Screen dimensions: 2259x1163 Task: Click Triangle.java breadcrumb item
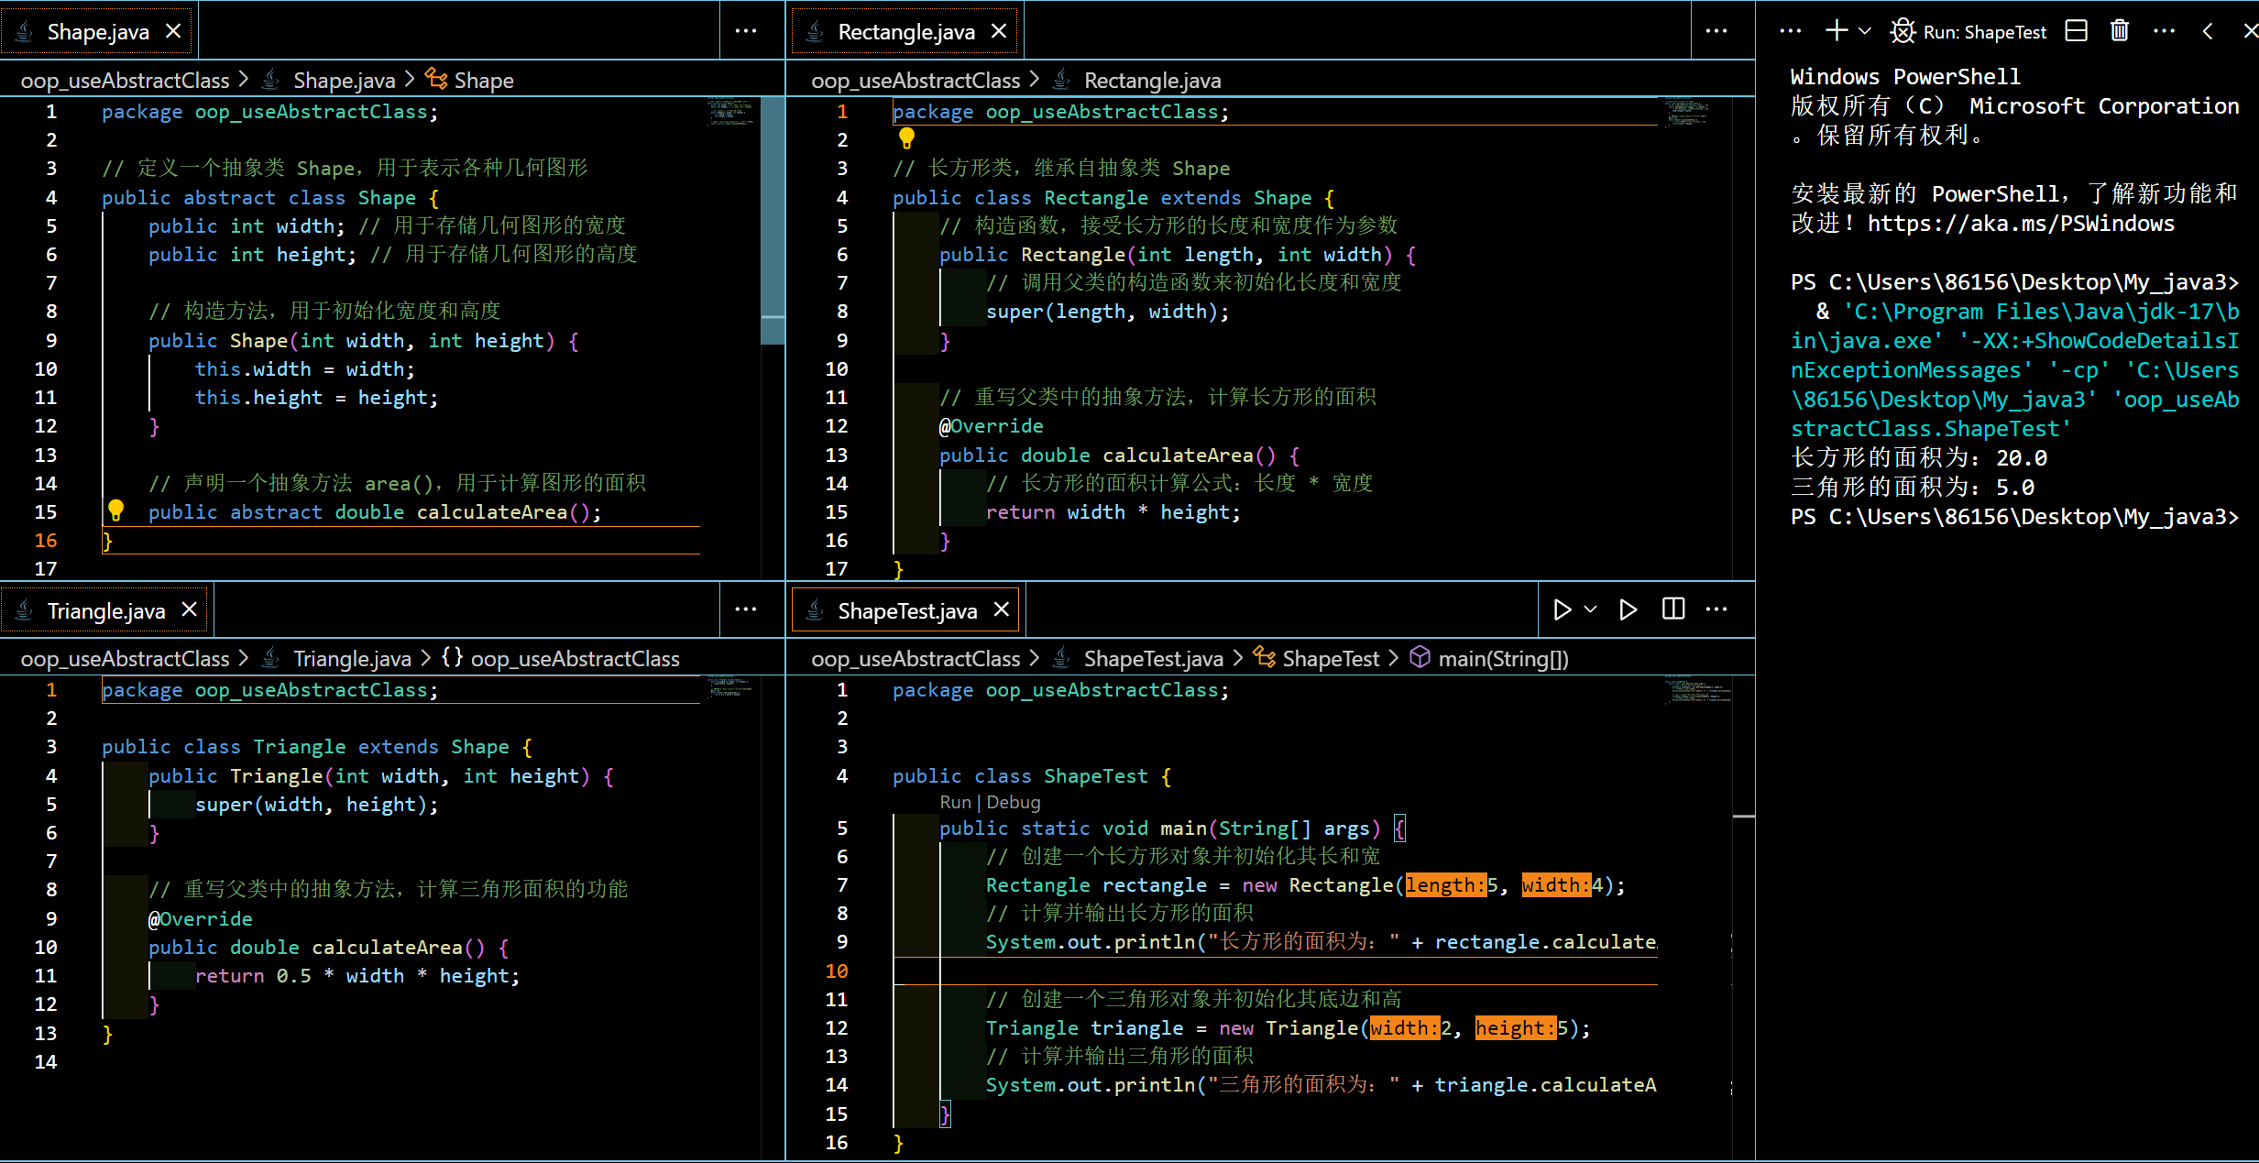click(x=352, y=659)
